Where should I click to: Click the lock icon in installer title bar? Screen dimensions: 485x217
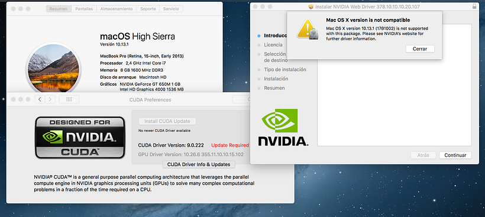(474, 6)
